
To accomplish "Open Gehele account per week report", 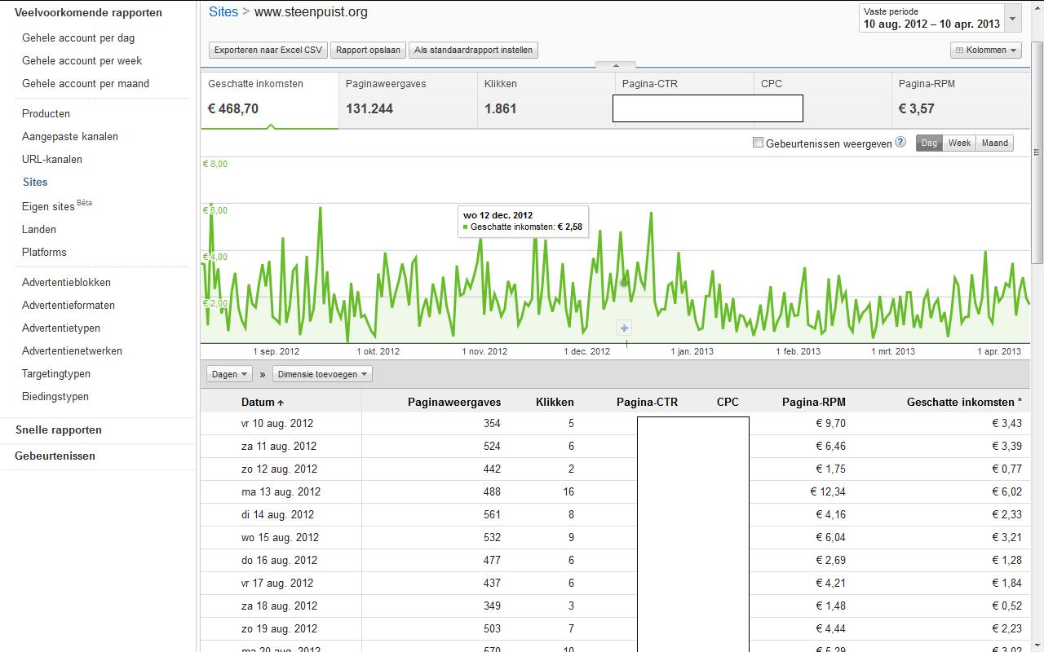I will click(82, 60).
